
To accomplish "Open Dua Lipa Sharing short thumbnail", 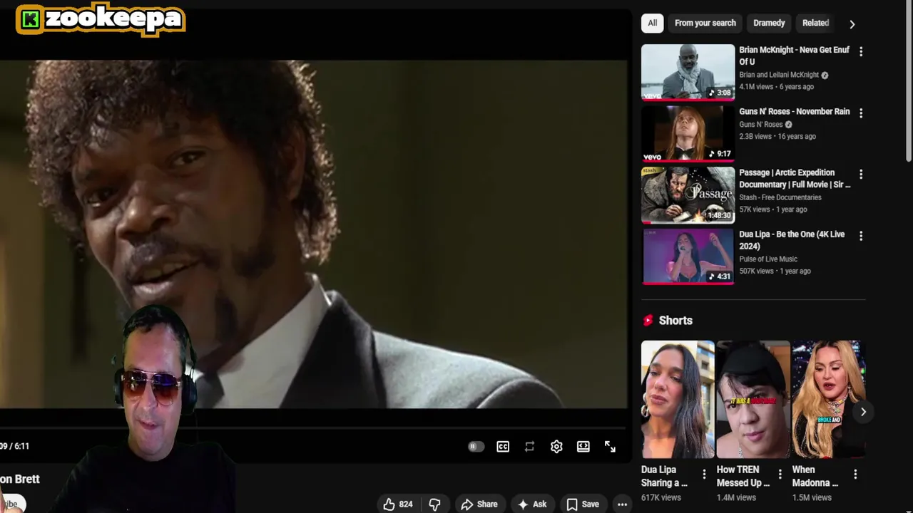I will tap(678, 399).
